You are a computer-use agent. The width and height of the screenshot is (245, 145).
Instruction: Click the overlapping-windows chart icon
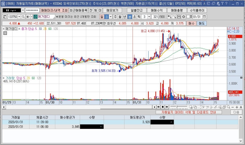pos(195,107)
